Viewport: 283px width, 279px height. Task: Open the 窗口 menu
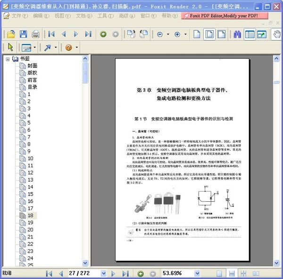149,16
